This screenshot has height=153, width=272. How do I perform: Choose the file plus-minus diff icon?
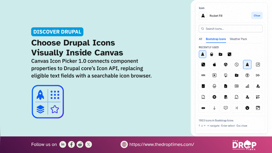tap(225, 86)
